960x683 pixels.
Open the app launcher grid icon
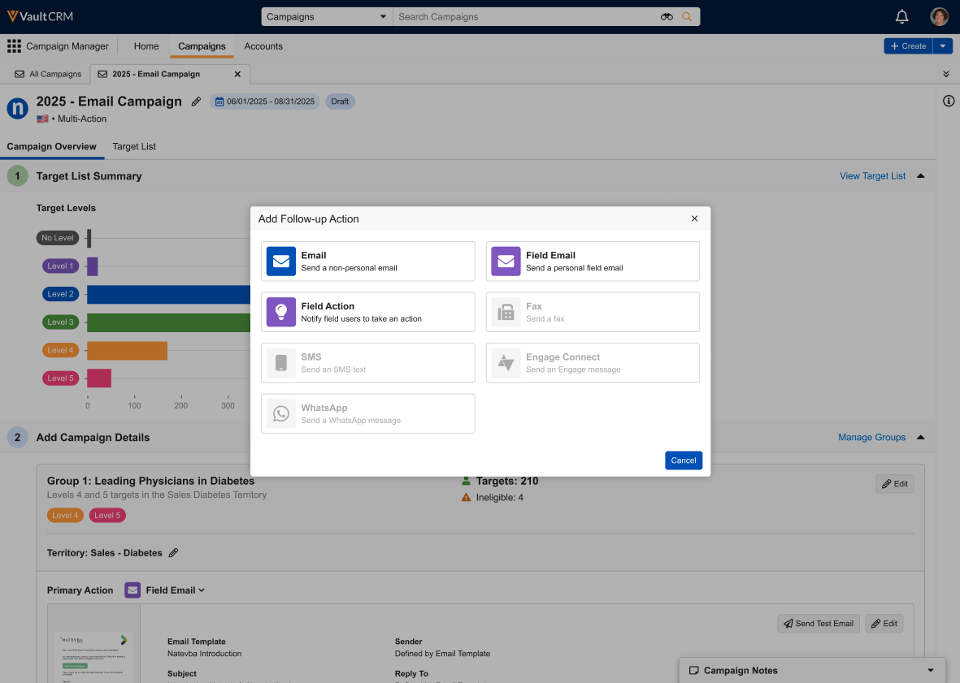click(x=14, y=46)
